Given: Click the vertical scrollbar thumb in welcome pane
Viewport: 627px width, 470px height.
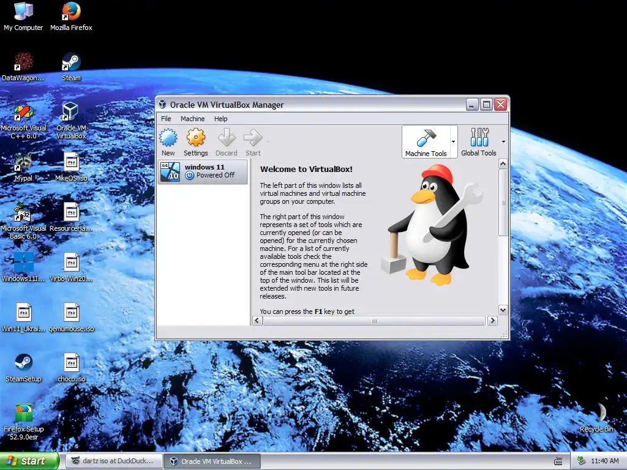Looking at the screenshot, I should 503,202.
